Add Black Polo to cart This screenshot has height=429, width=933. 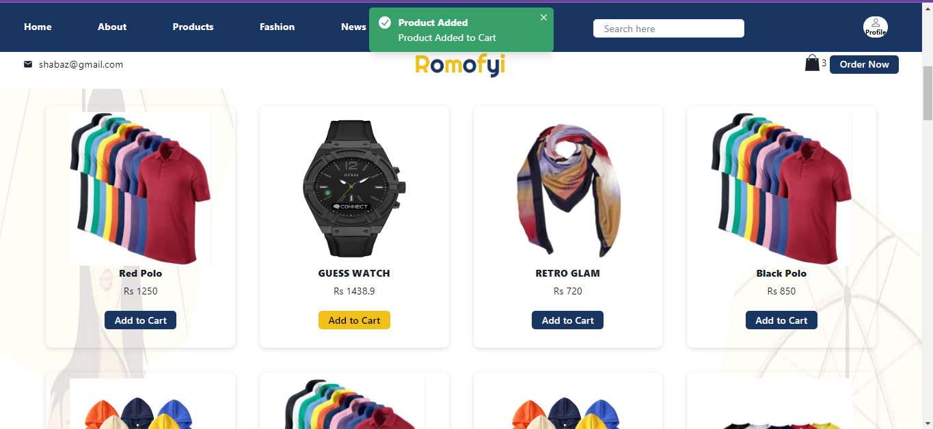click(x=781, y=320)
